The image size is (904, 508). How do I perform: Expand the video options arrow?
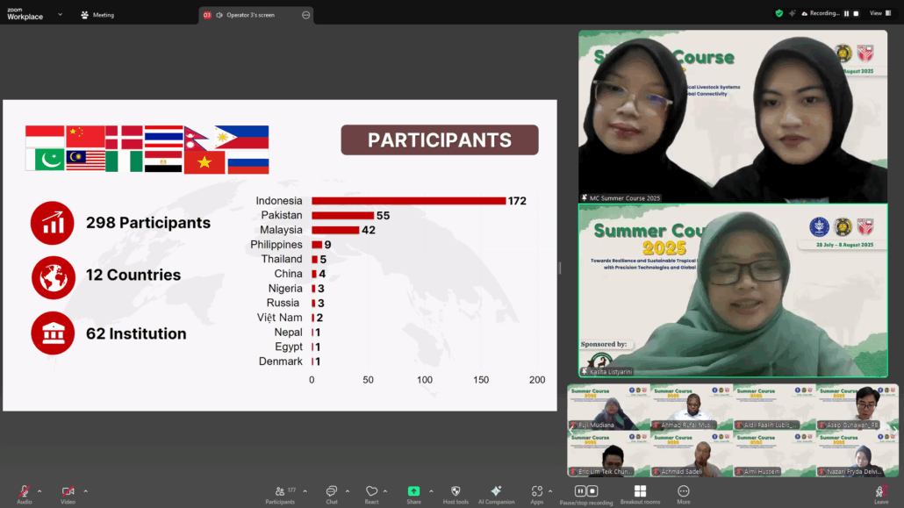point(85,490)
